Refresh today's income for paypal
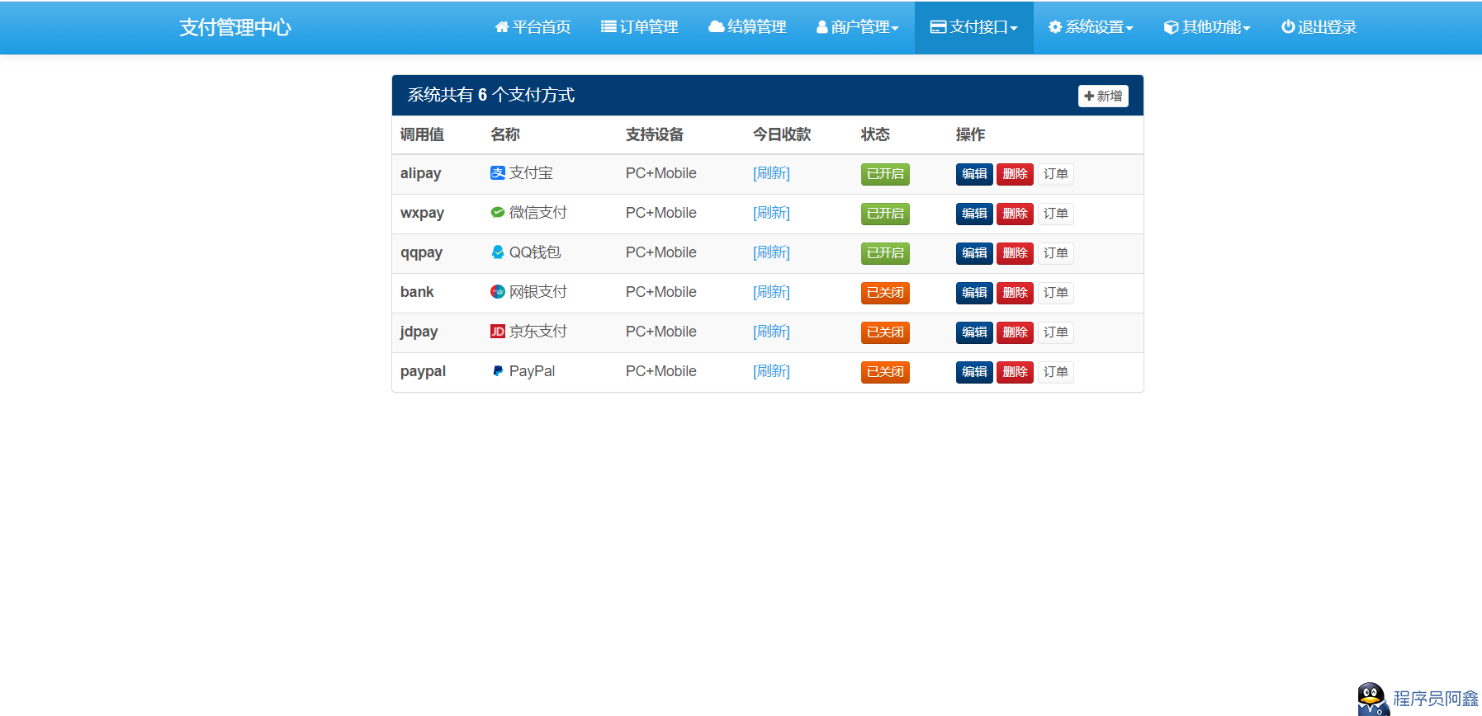This screenshot has height=716, width=1482. pos(771,371)
